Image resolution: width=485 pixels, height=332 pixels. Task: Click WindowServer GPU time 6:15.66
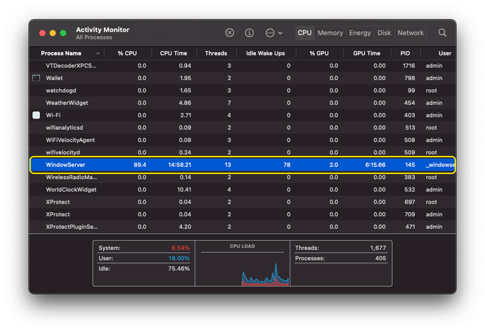pos(375,165)
